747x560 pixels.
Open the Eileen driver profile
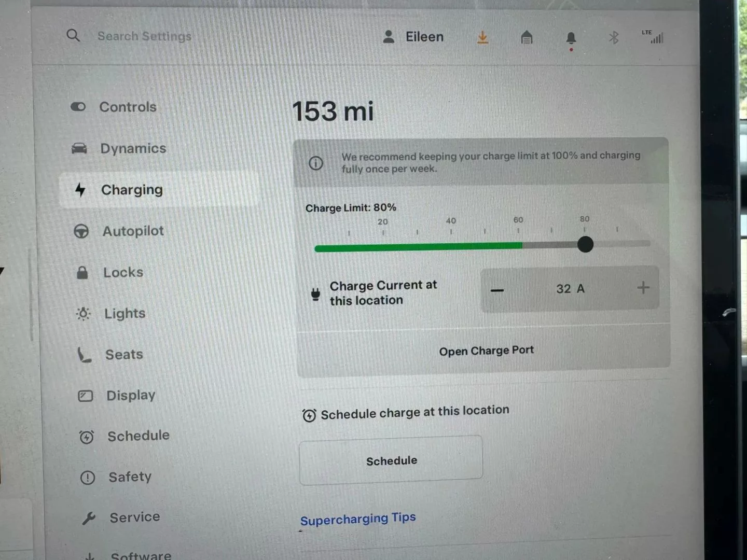[413, 37]
